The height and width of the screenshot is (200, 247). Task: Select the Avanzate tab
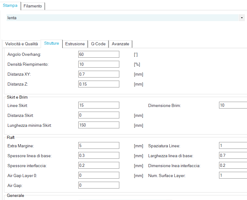[121, 44]
